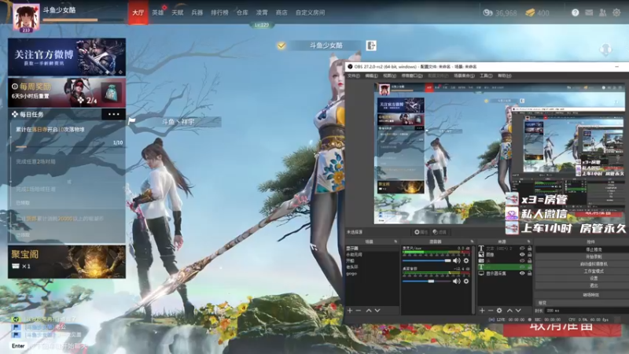The image size is (629, 354).
Task: Mute the 麦克风/Aux speaker icon
Action: 457,261
